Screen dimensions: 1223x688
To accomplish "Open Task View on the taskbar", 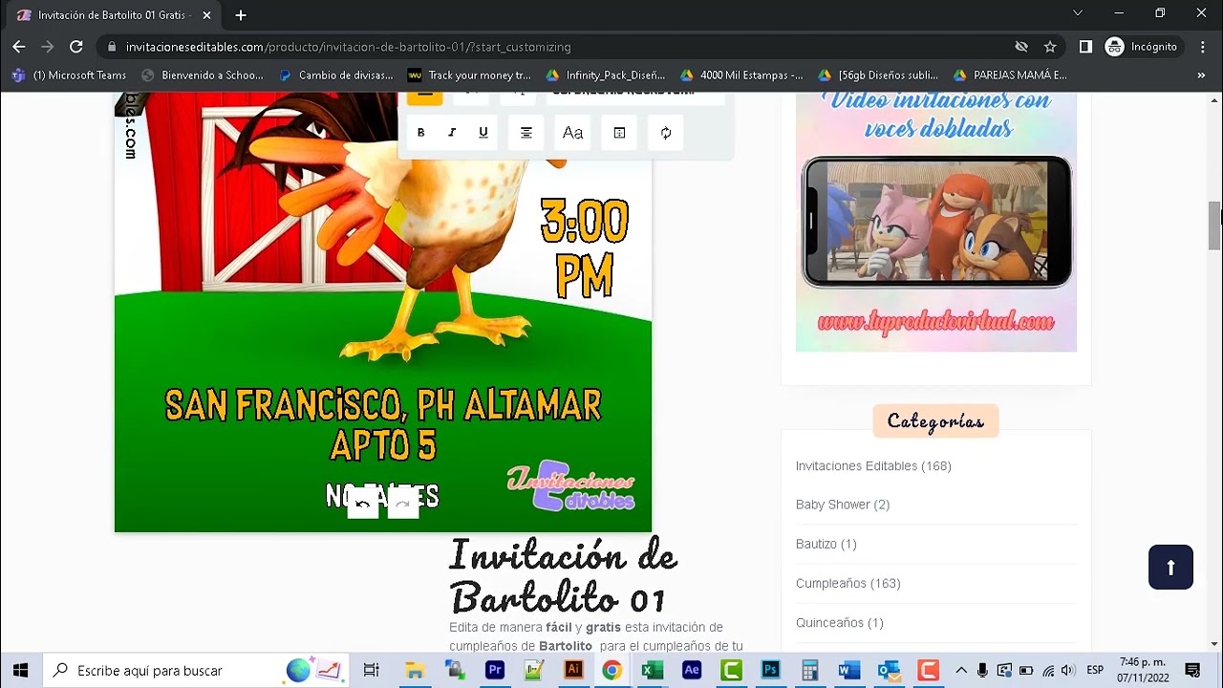I will tap(372, 670).
